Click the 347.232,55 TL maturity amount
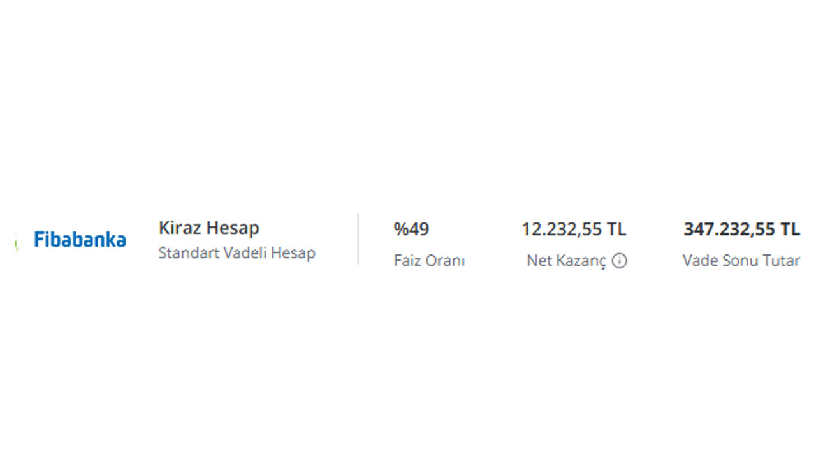Screen dimensions: 816x459 [741, 229]
